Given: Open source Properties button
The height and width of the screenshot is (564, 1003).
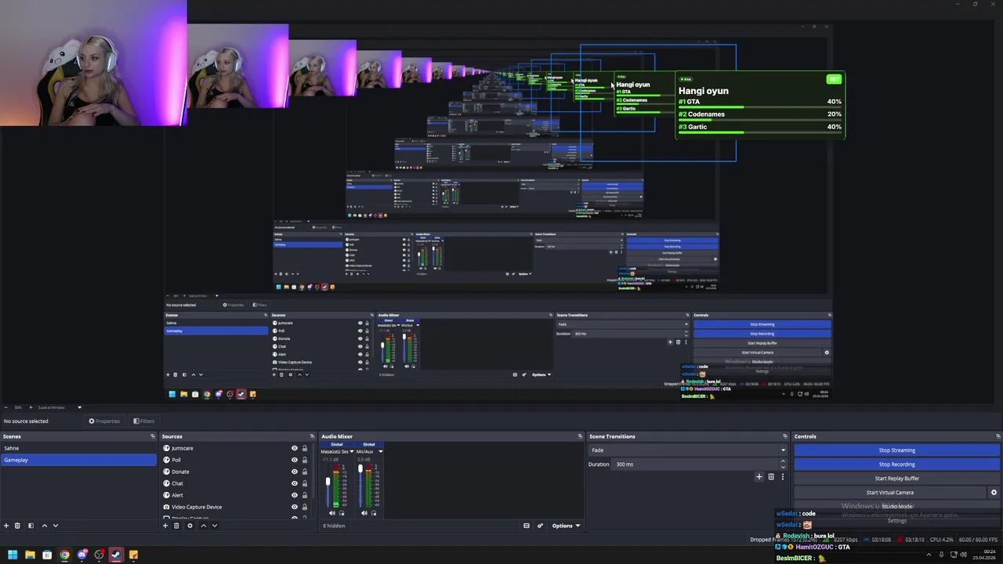Looking at the screenshot, I should (x=104, y=421).
